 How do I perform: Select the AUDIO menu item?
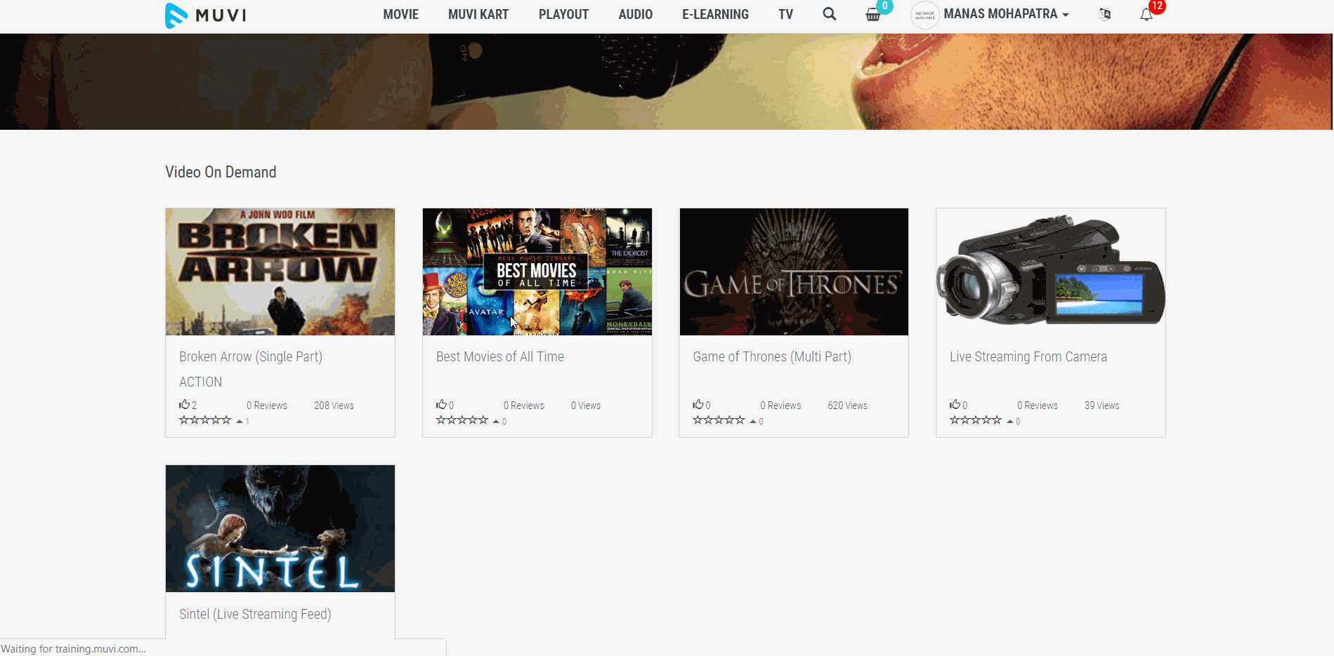click(636, 15)
